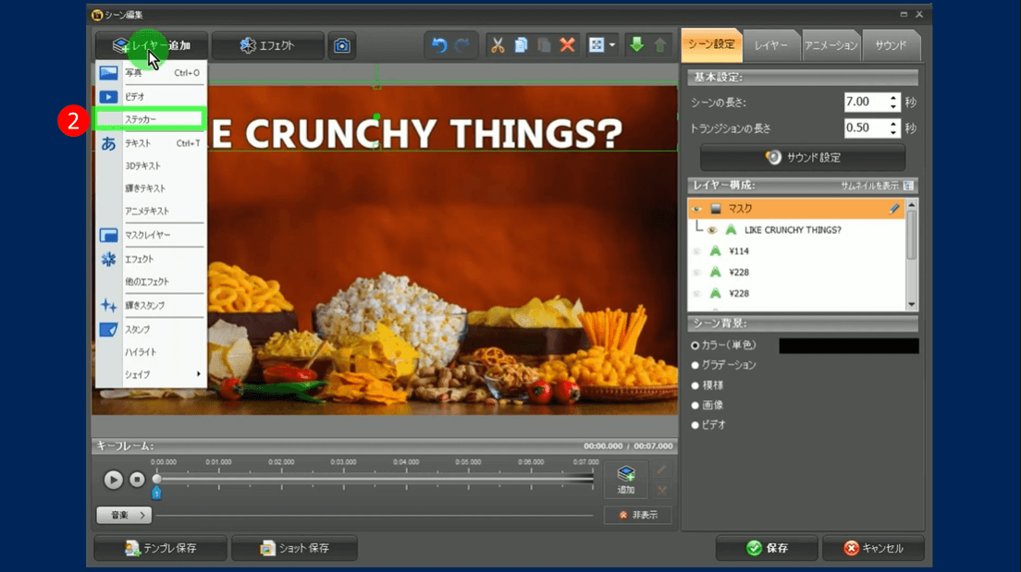Click the scissors cut icon

pyautogui.click(x=498, y=45)
